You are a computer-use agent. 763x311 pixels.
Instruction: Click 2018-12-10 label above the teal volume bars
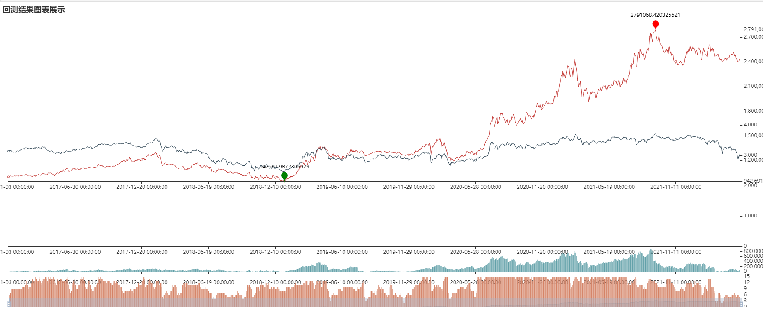[275, 252]
